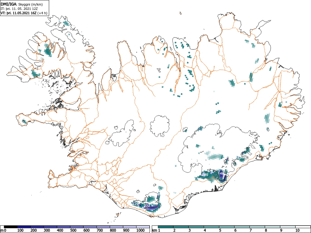
Task: Click the '800' label in the meter legend
Action: click(x=113, y=231)
